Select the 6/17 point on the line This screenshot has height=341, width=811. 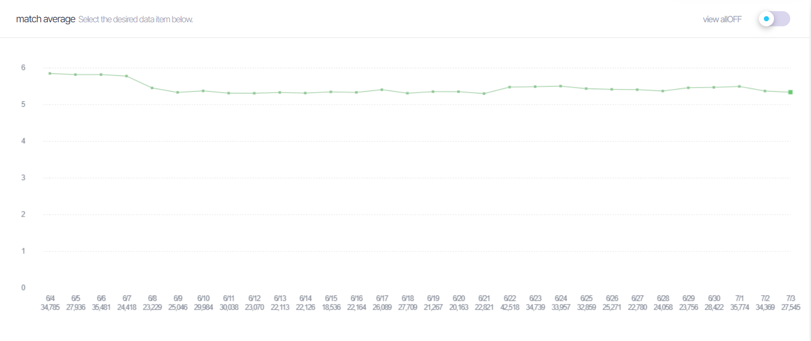pos(382,90)
